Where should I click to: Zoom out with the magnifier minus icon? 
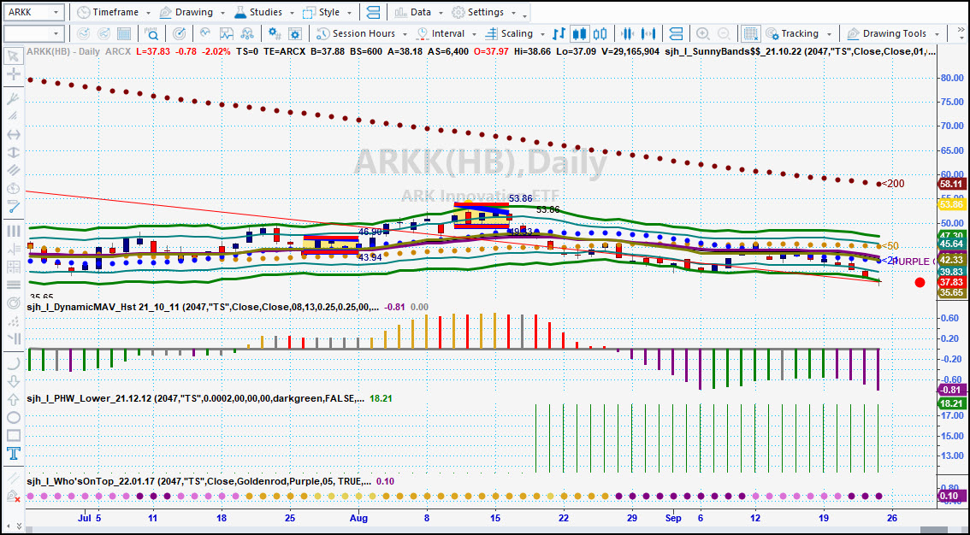(723, 33)
